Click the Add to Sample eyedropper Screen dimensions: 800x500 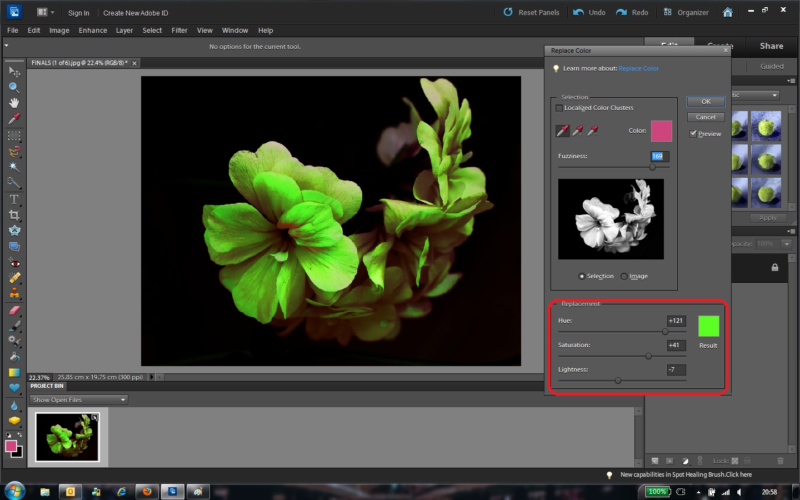tap(578, 131)
